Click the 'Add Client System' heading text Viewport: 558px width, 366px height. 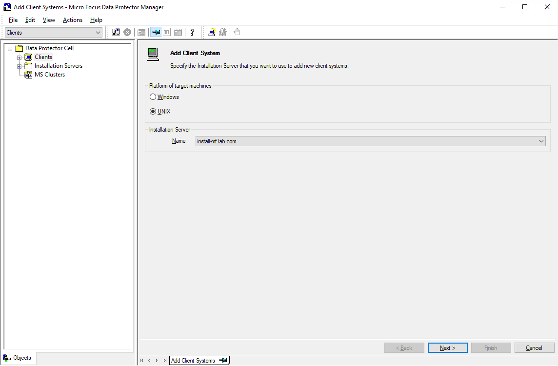tap(195, 53)
